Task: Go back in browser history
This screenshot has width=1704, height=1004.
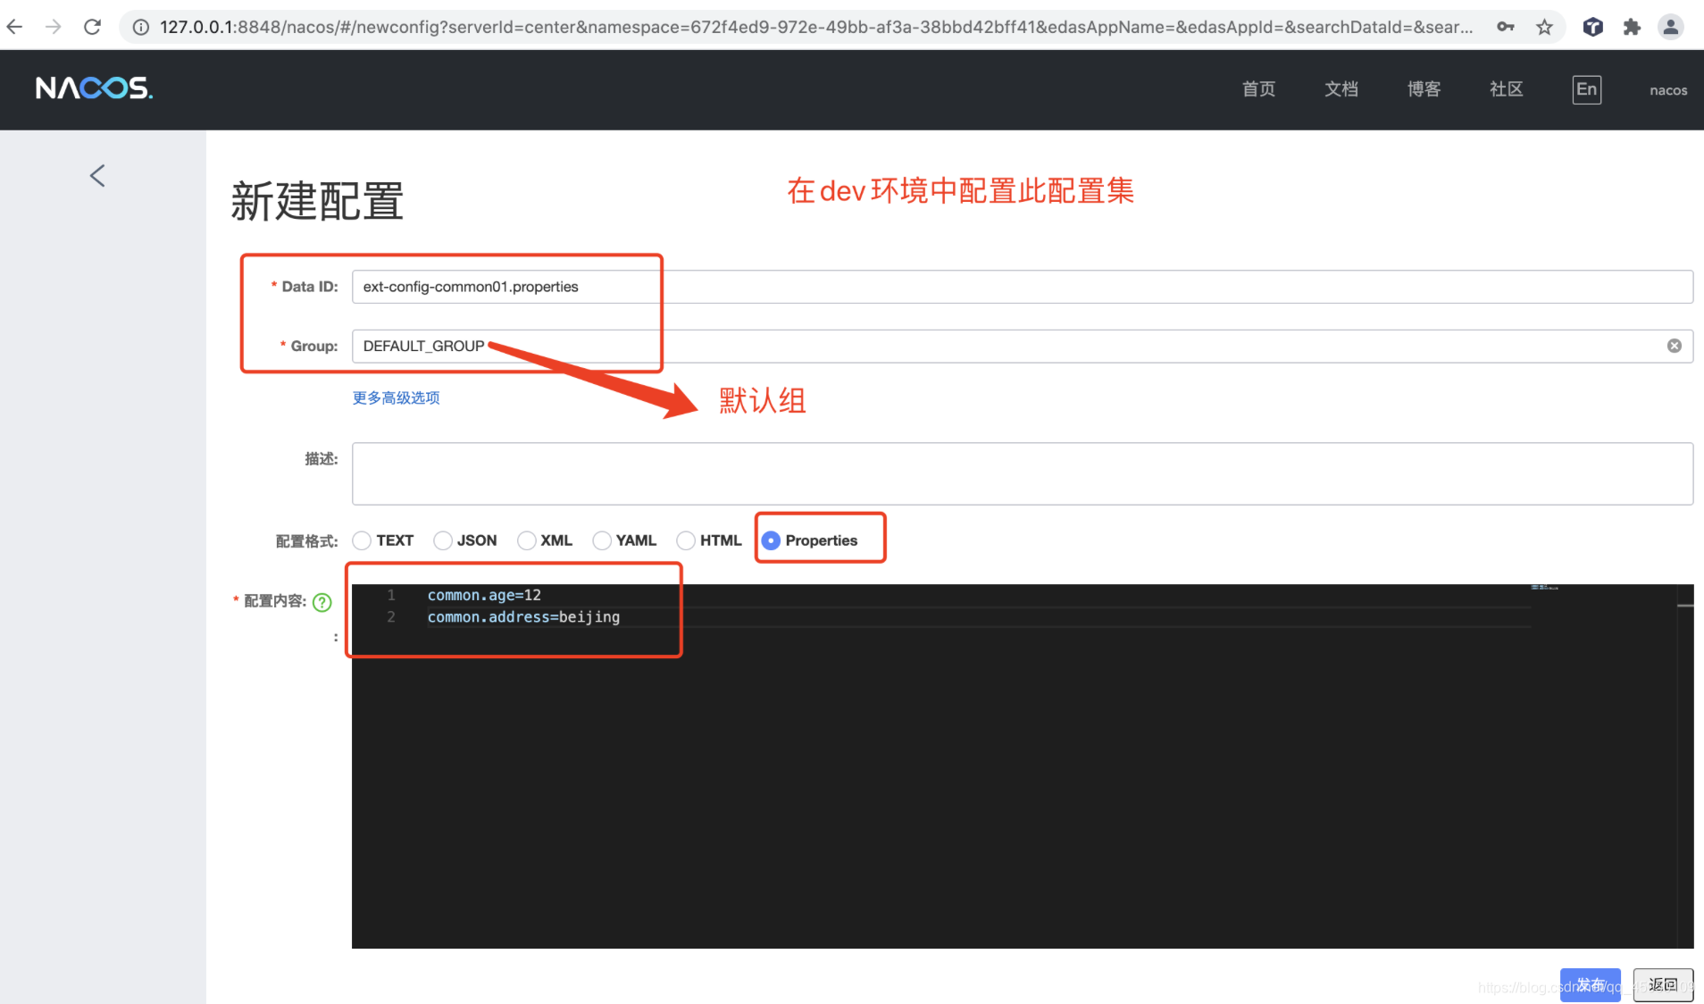Action: coord(15,27)
